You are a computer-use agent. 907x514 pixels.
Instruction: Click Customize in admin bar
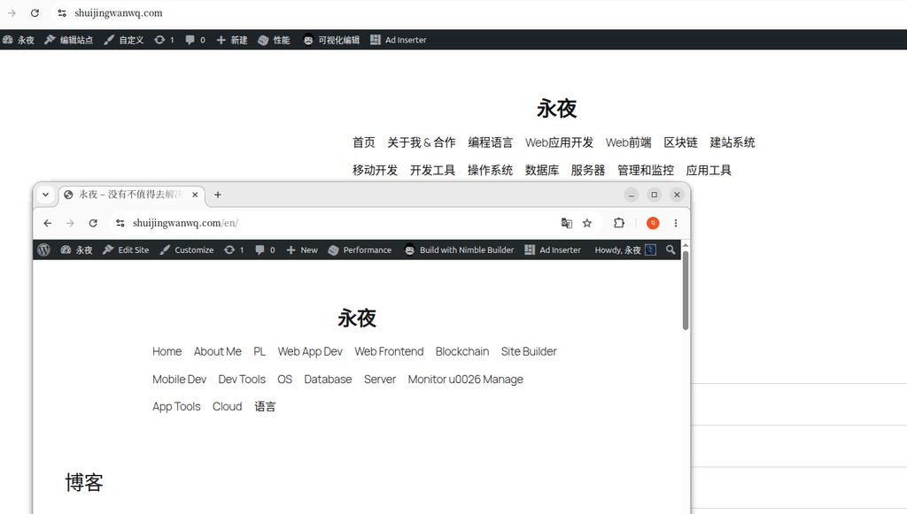pos(187,250)
